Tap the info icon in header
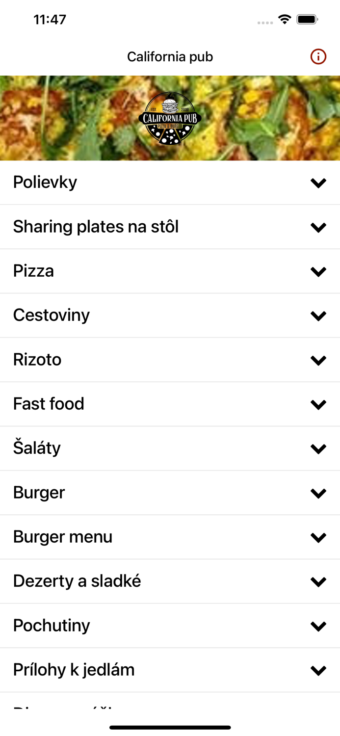 [318, 57]
